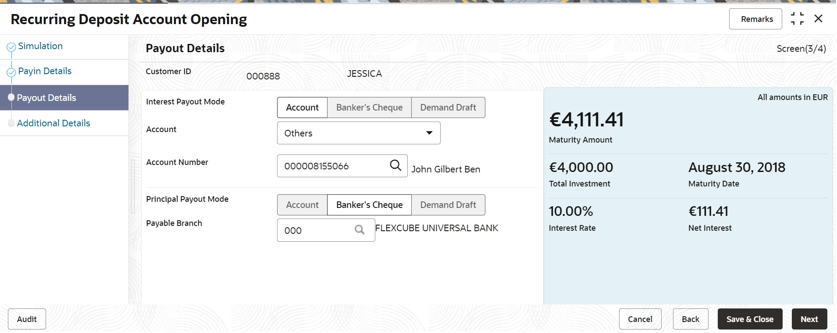Click the Account Number search magnifier icon

tap(395, 165)
